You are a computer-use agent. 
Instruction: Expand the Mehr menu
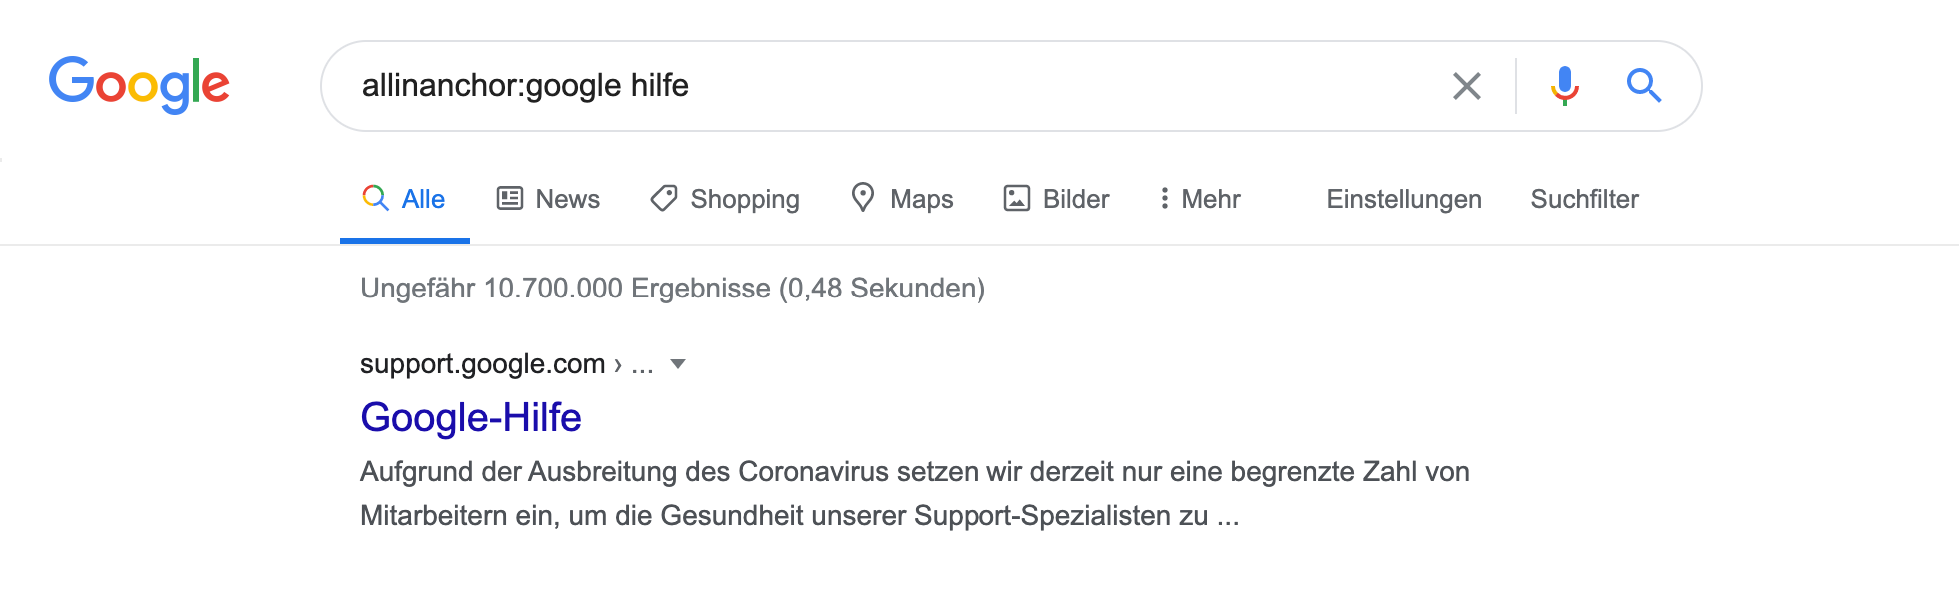(1199, 199)
